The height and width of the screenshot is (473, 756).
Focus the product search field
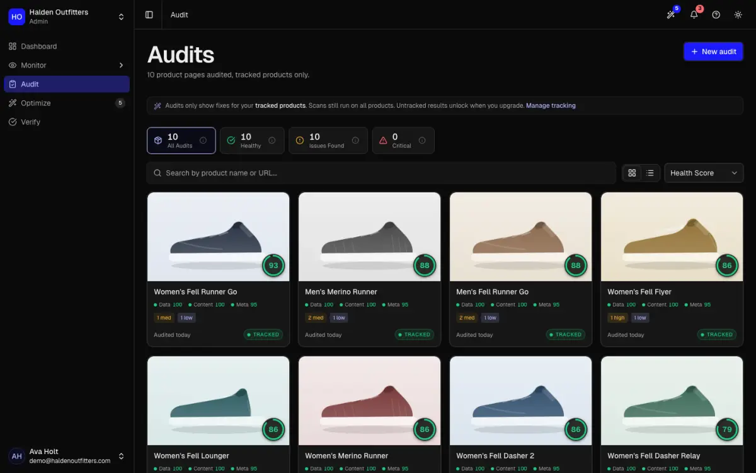coord(381,173)
